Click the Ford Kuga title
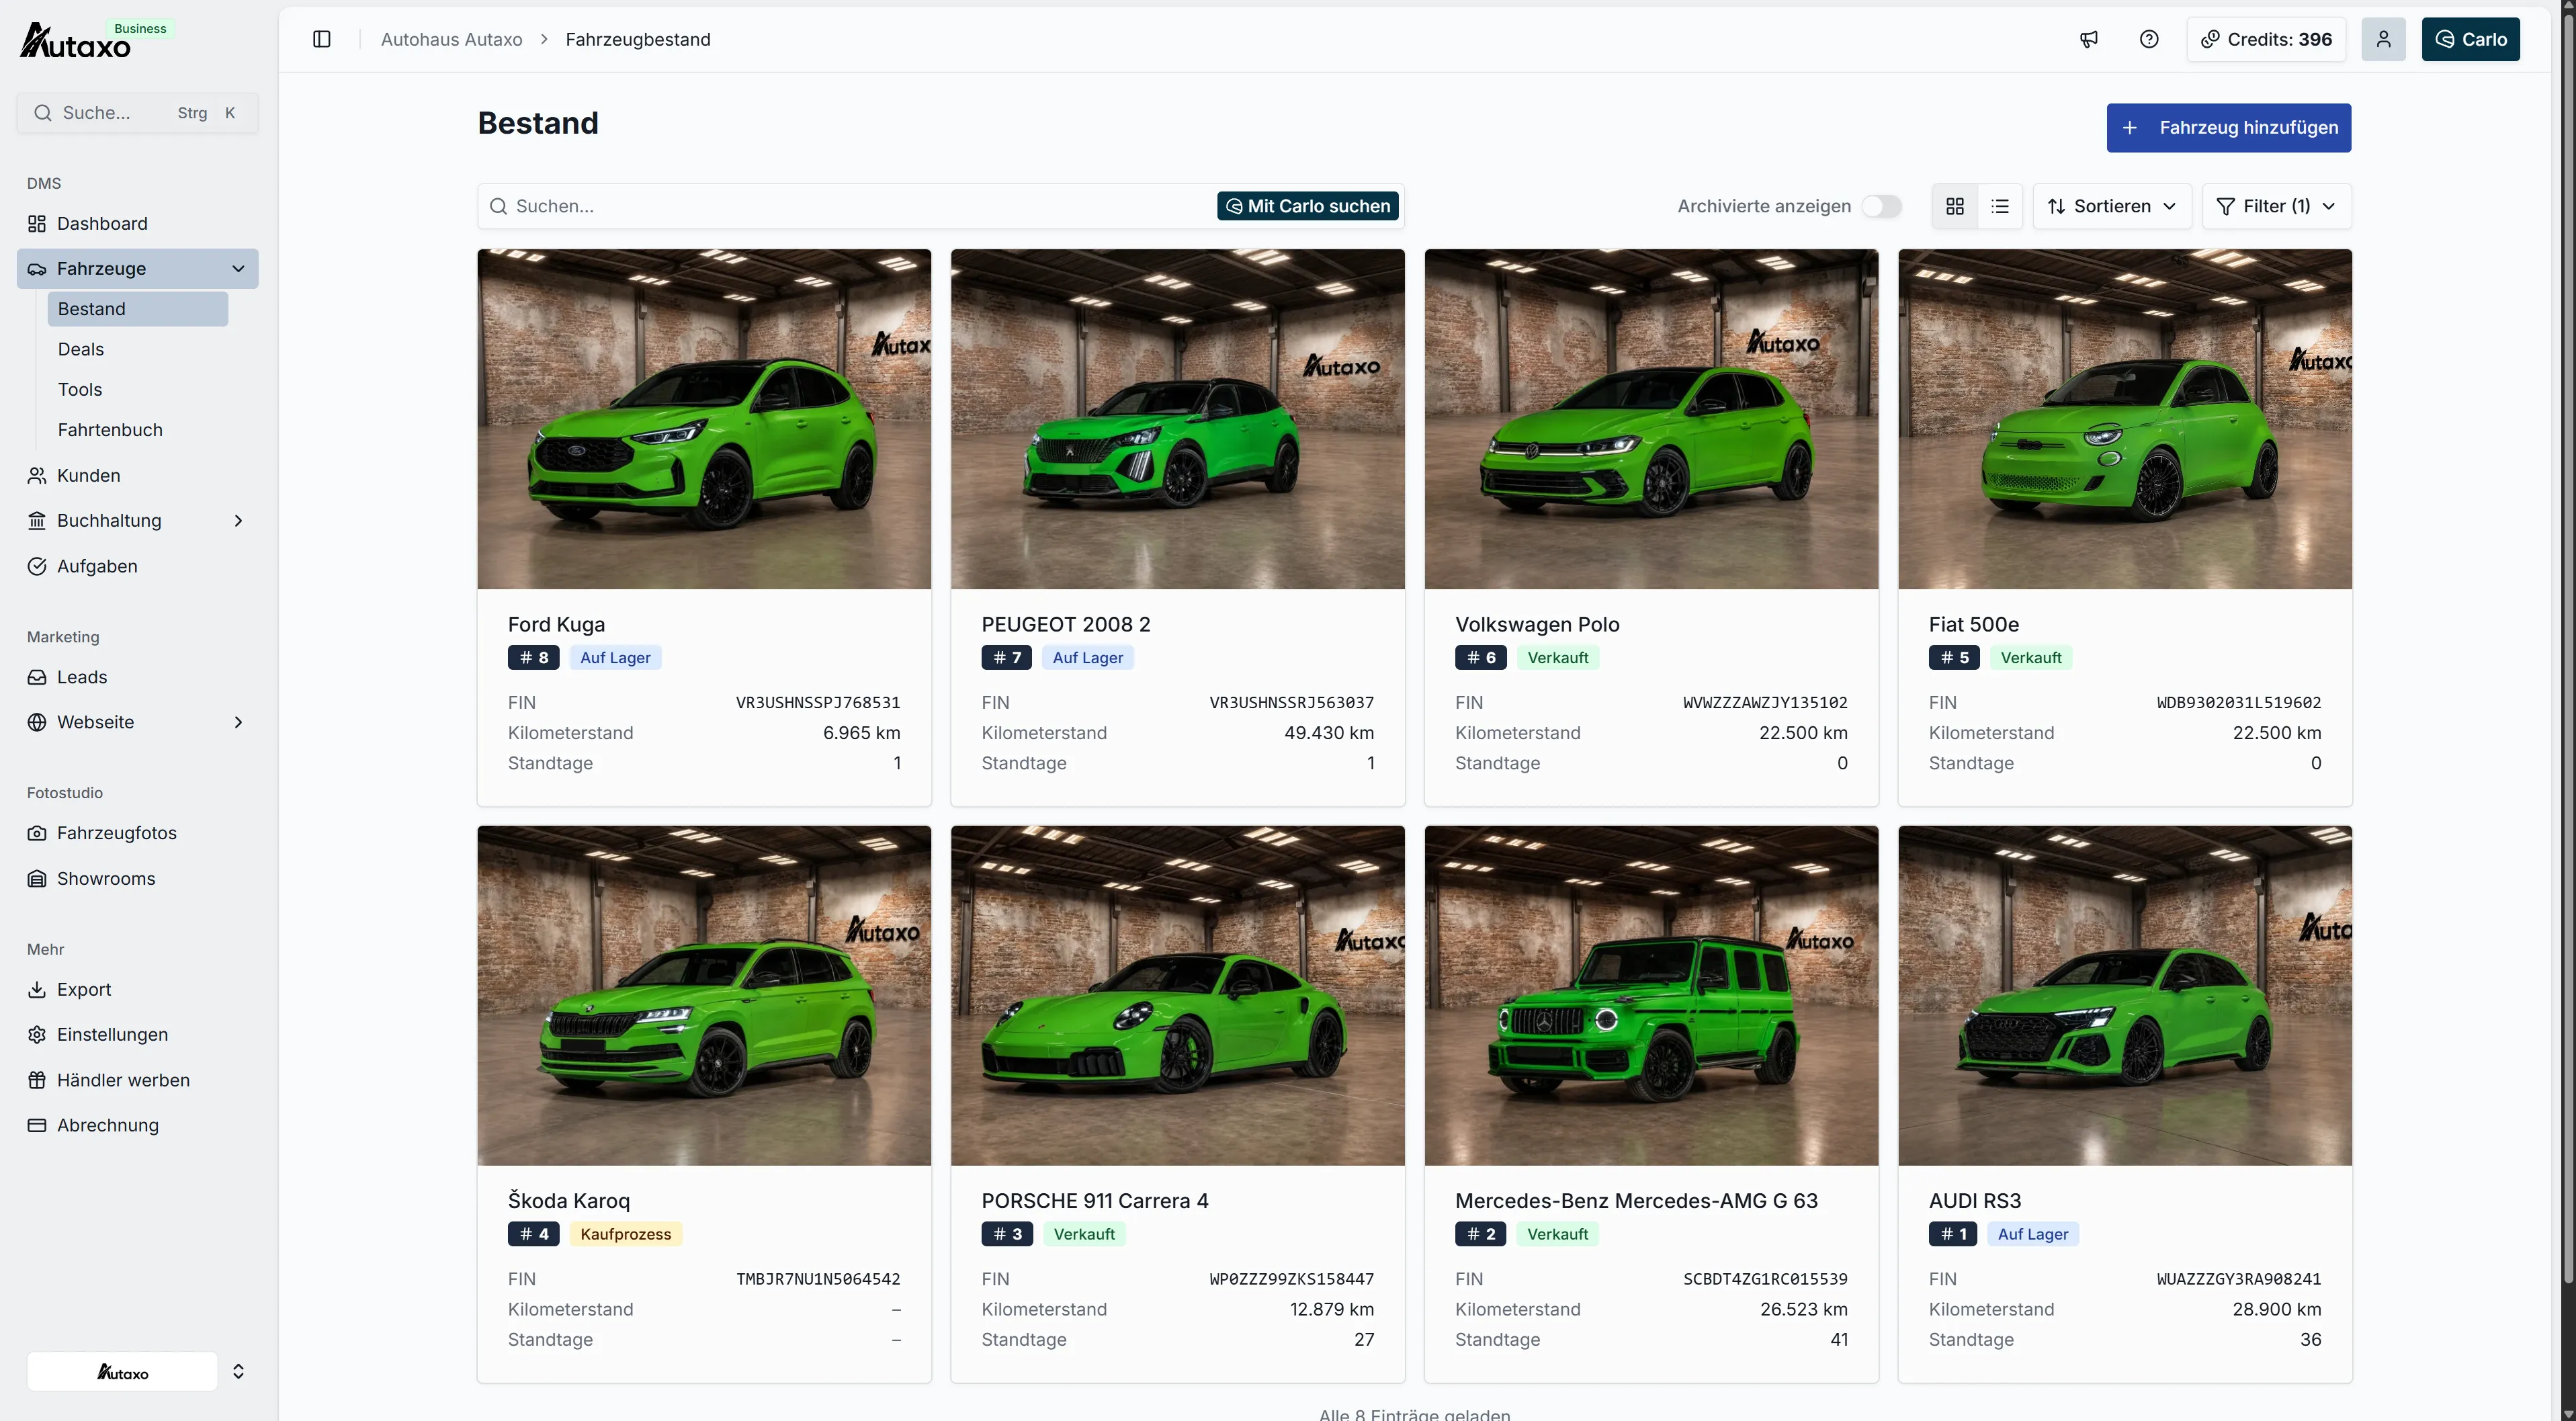Image resolution: width=2576 pixels, height=1421 pixels. 556,624
